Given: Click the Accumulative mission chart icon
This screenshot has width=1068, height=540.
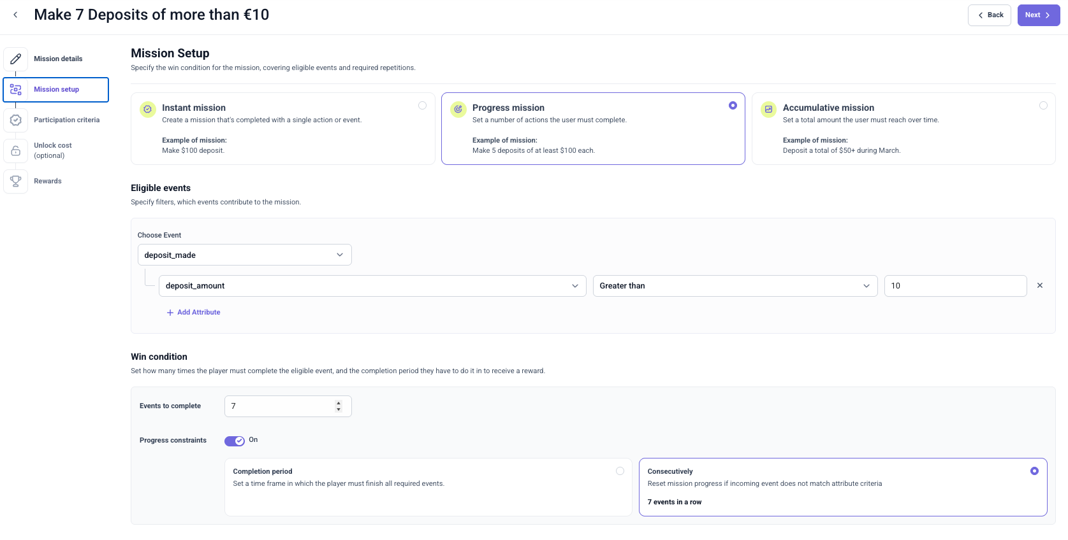Looking at the screenshot, I should 768,110.
